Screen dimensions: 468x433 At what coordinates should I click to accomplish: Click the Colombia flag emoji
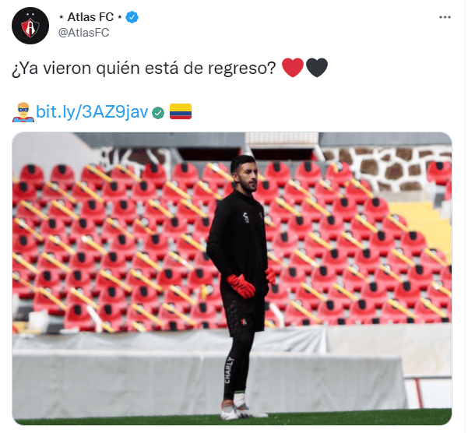coord(181,111)
